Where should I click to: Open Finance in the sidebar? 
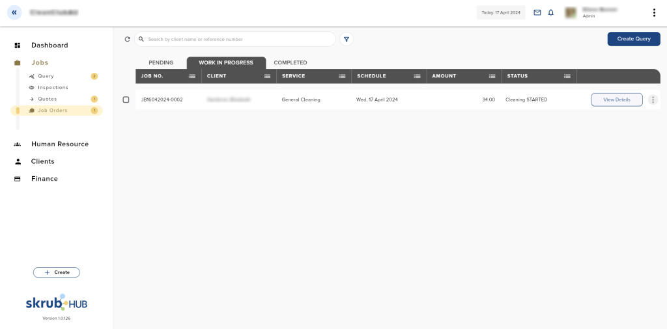click(x=44, y=179)
